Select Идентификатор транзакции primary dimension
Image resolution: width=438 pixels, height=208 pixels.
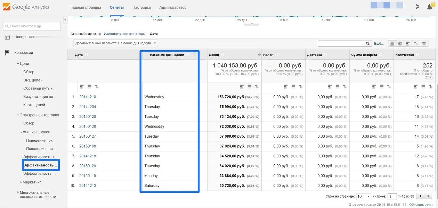125,34
